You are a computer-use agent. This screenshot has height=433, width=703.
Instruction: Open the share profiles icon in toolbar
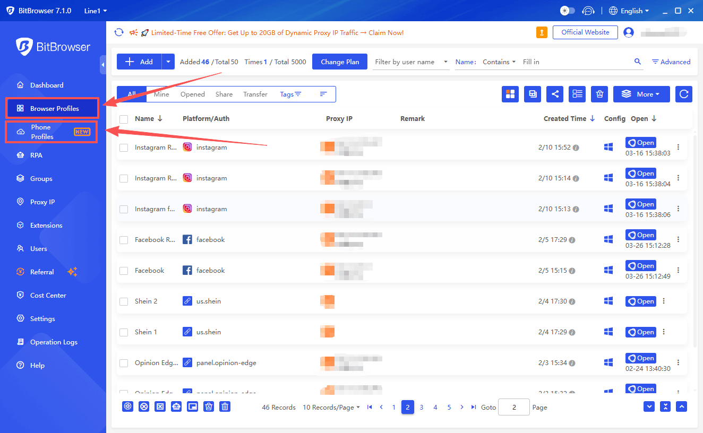[554, 94]
